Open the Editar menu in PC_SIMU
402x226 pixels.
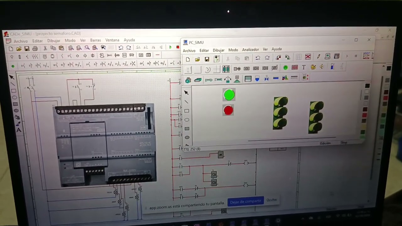point(204,51)
